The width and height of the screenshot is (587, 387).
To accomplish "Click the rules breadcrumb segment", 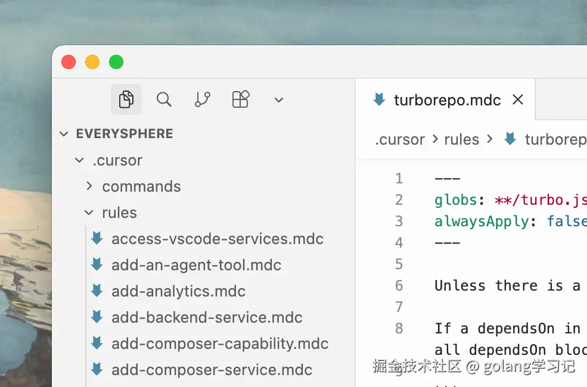I will [461, 139].
